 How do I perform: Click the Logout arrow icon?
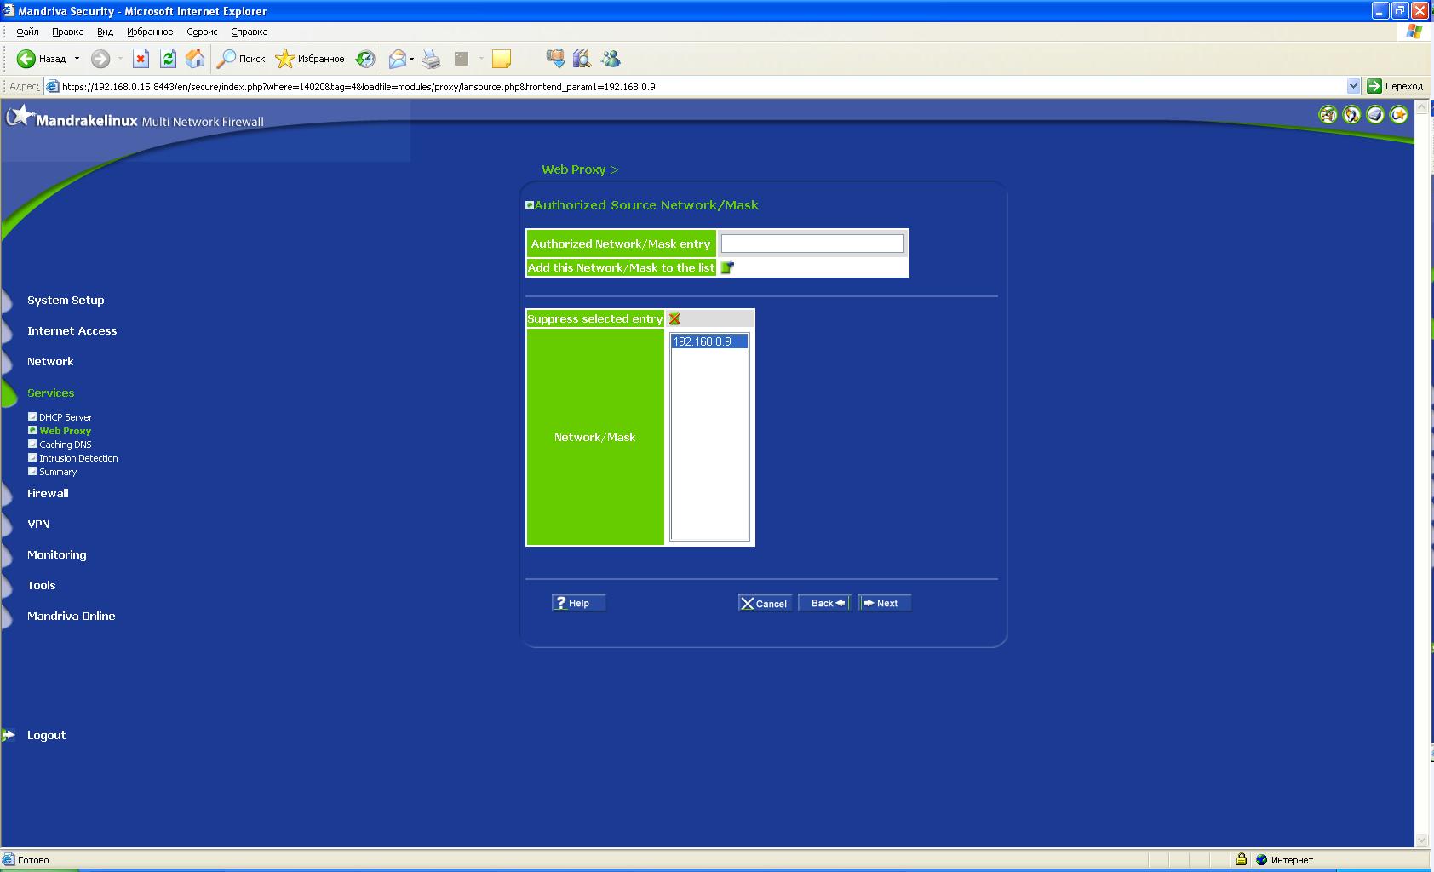point(9,735)
